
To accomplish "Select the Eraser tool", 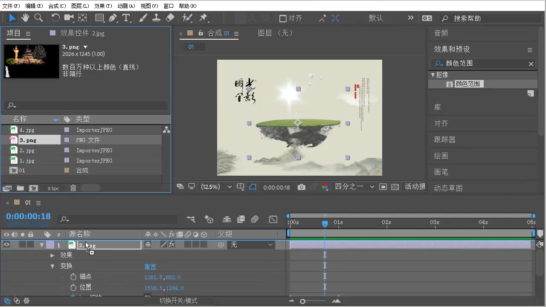I will tap(170, 17).
